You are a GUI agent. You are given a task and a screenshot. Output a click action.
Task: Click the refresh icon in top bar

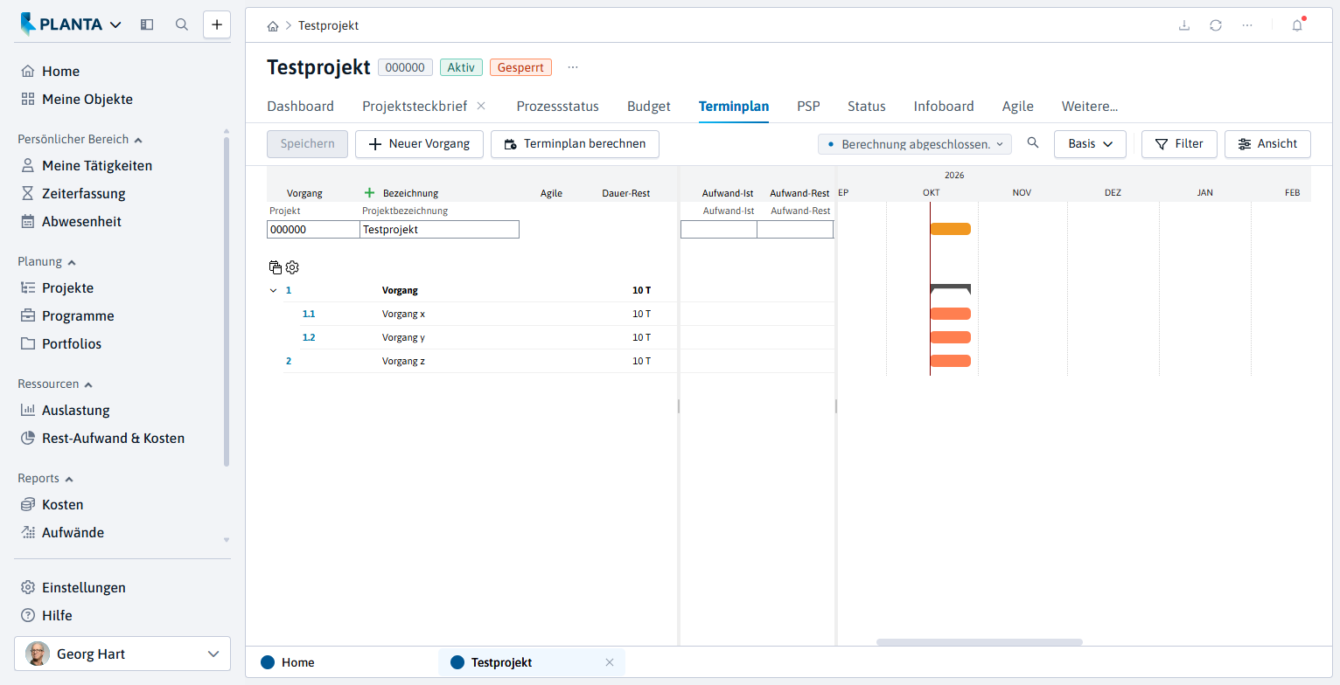pyautogui.click(x=1216, y=25)
